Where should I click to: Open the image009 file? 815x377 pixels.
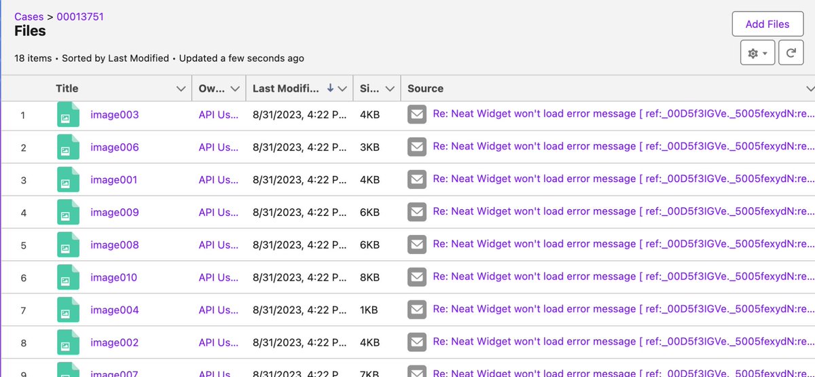(x=114, y=213)
